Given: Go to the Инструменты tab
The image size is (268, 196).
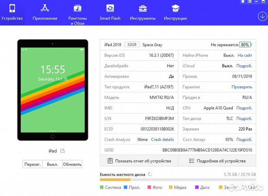Looking at the screenshot, I should coord(143,13).
